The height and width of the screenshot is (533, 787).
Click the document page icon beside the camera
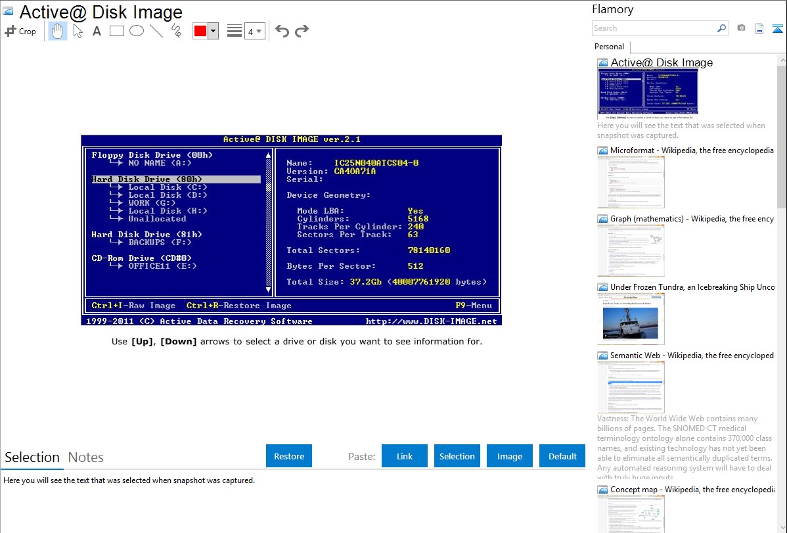(759, 28)
